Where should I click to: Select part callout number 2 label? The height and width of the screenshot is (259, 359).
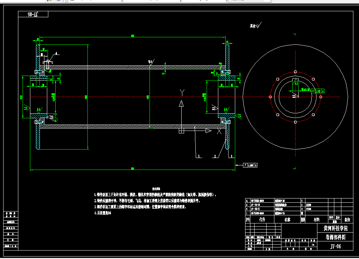pyautogui.click(x=215, y=156)
